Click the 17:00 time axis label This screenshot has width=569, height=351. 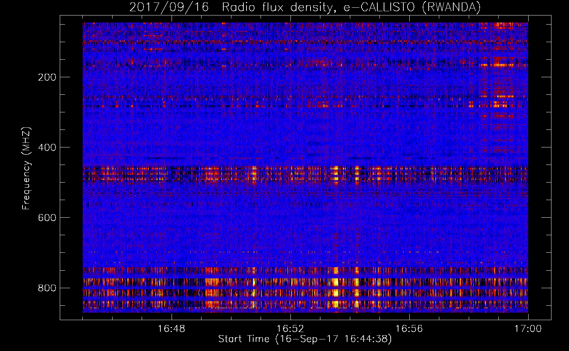[528, 329]
